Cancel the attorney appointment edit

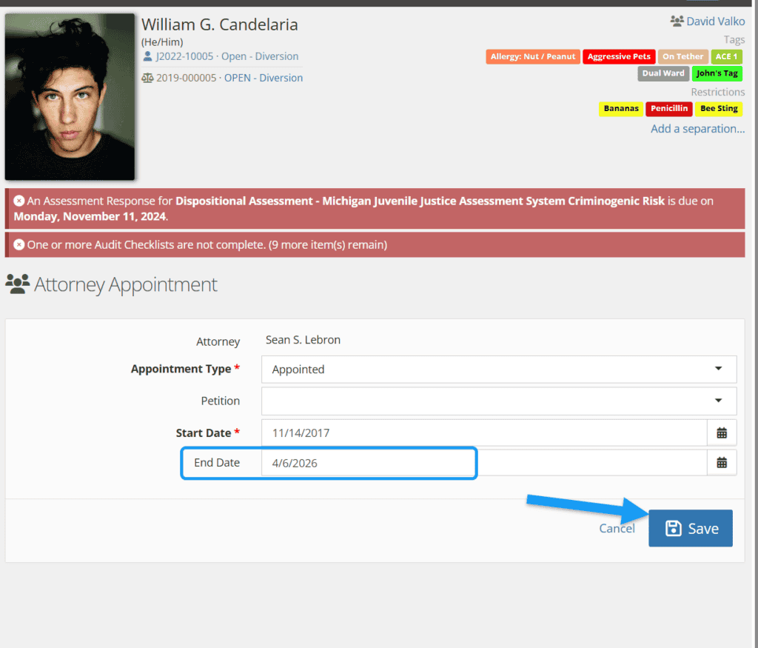coord(617,528)
